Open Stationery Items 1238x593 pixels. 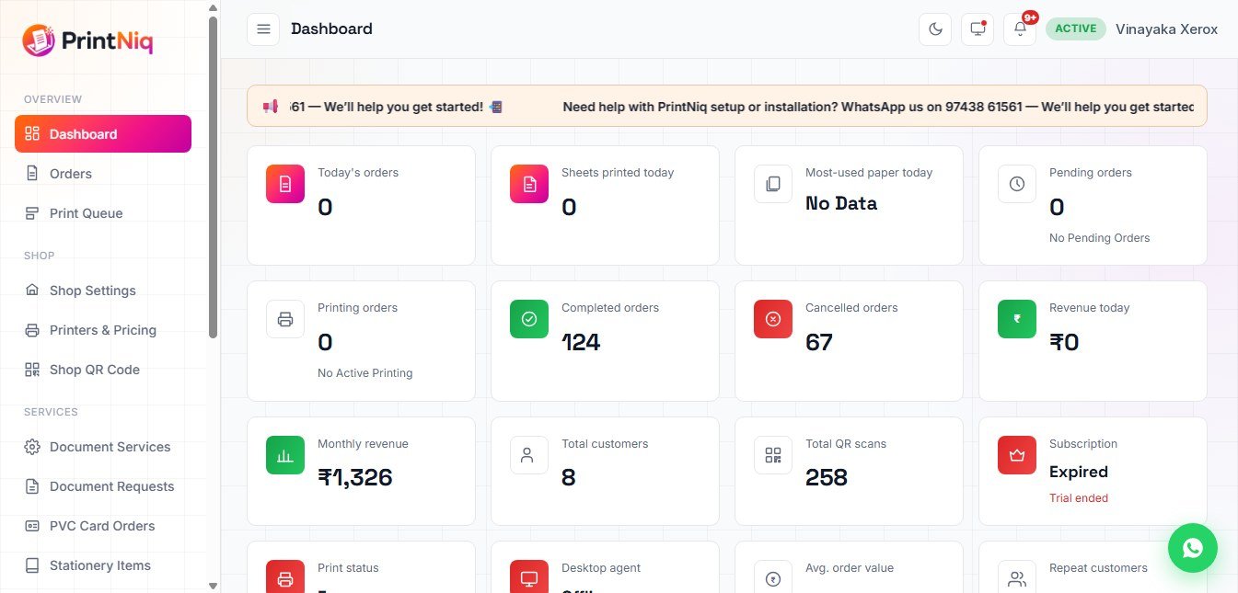pos(103,565)
